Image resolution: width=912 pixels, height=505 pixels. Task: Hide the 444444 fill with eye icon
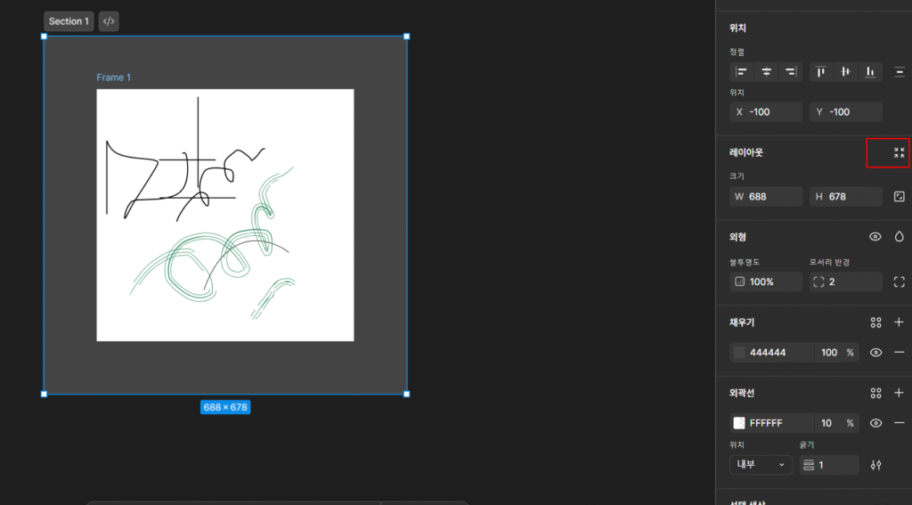[x=875, y=353]
